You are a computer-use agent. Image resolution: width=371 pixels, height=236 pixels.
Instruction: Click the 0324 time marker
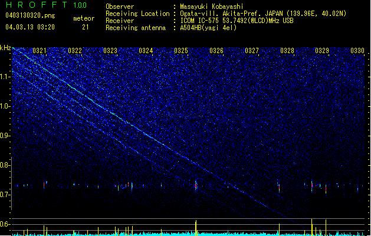pyautogui.click(x=146, y=50)
